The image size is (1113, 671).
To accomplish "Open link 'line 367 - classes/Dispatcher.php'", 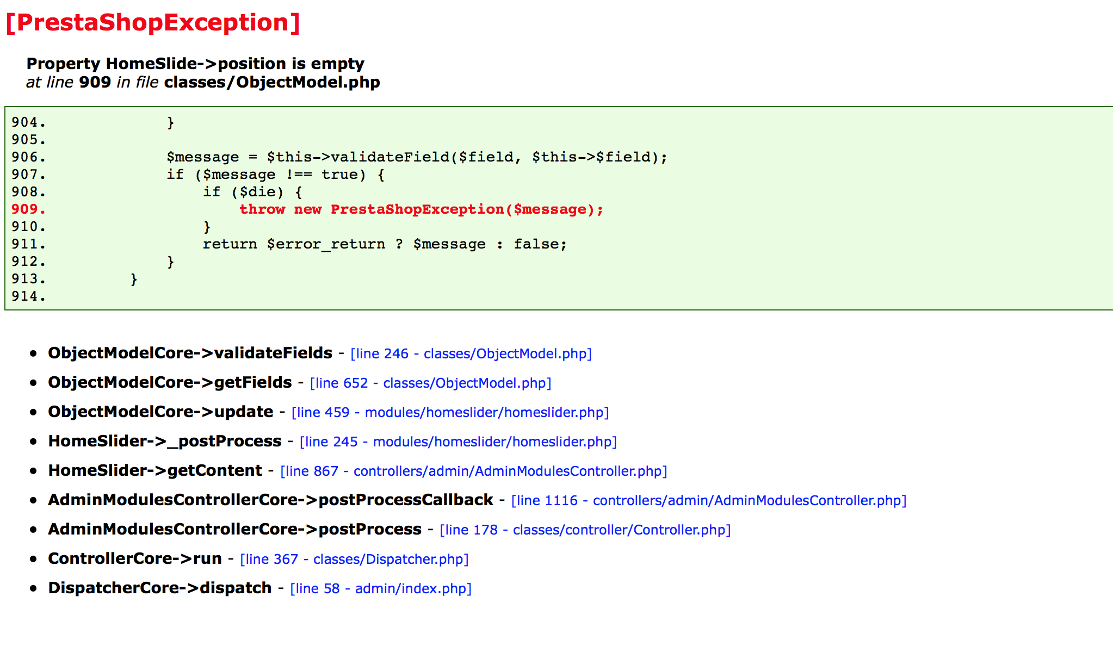I will tap(354, 559).
